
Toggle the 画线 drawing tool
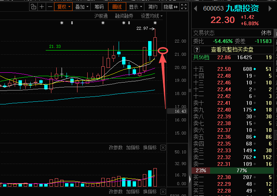117,7
